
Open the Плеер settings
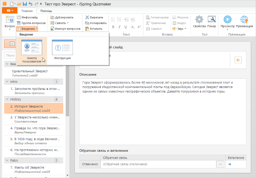pos(212,22)
